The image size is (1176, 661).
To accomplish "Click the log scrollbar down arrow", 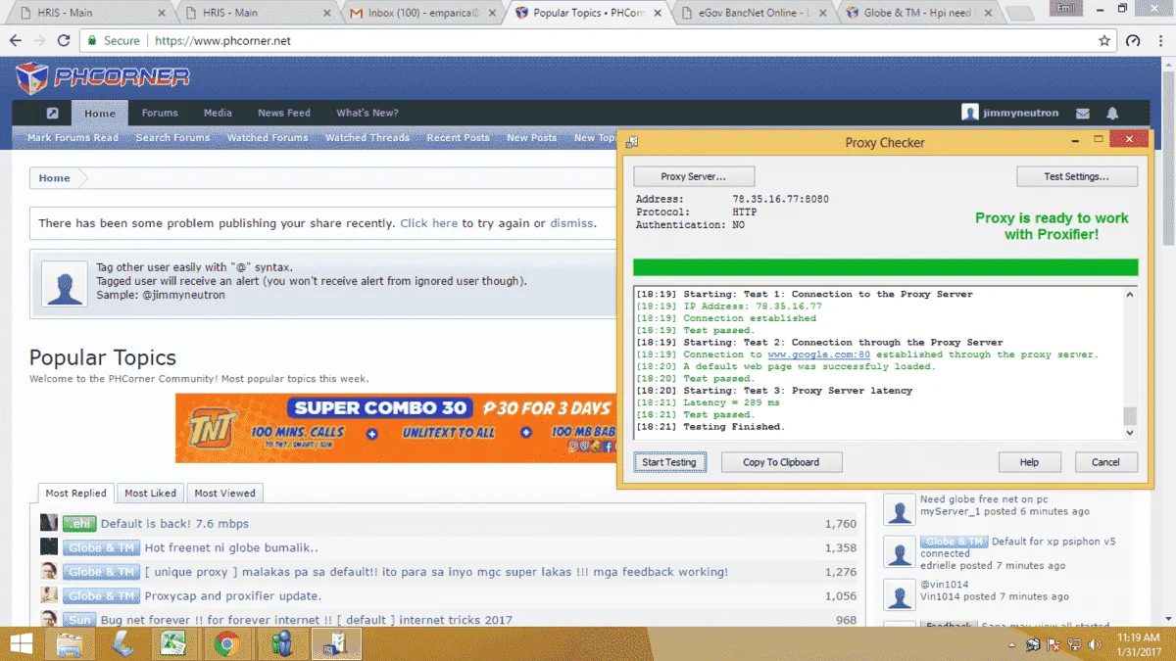I will coord(1130,432).
